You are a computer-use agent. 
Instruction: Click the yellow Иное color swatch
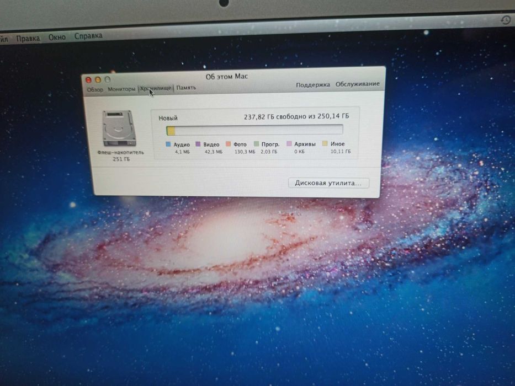tap(325, 143)
